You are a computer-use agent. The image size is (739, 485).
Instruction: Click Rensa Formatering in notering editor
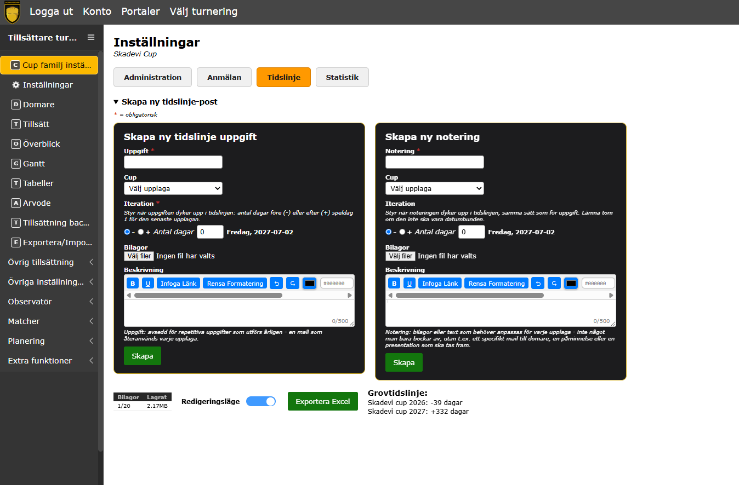[497, 283]
